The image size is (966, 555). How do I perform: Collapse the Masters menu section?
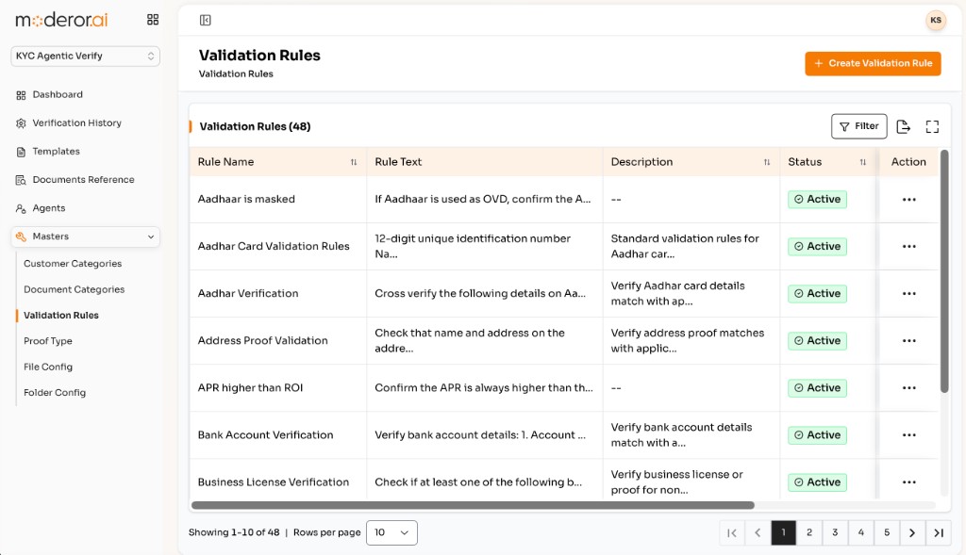point(85,237)
